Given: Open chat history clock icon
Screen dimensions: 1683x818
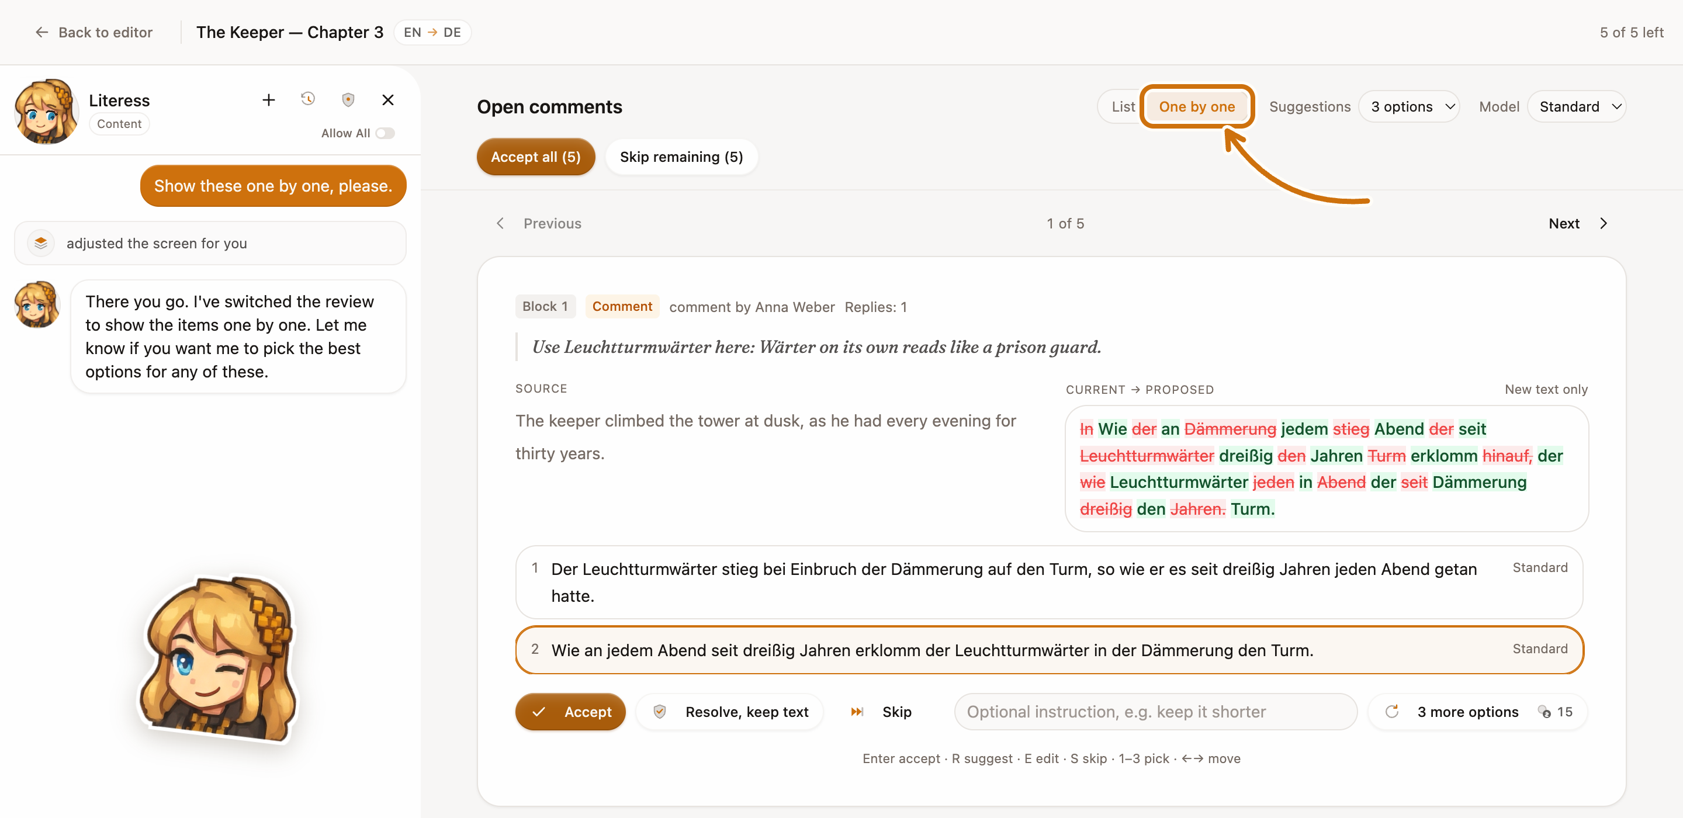Looking at the screenshot, I should pos(308,99).
